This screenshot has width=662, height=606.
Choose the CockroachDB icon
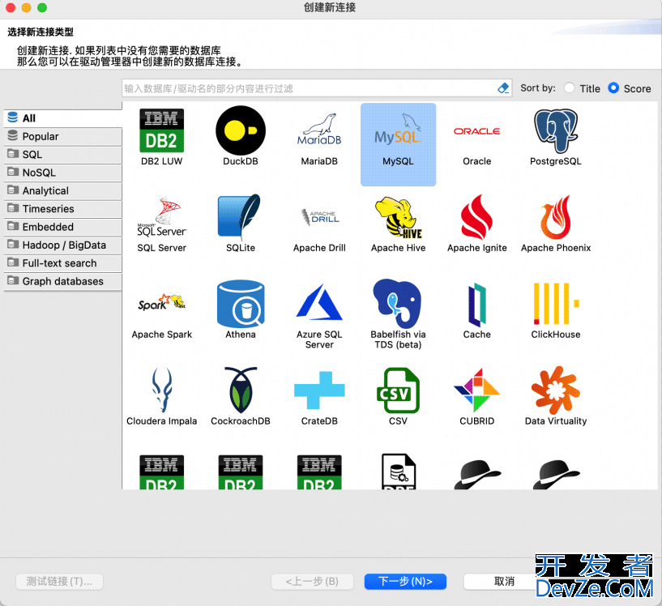coord(241,390)
